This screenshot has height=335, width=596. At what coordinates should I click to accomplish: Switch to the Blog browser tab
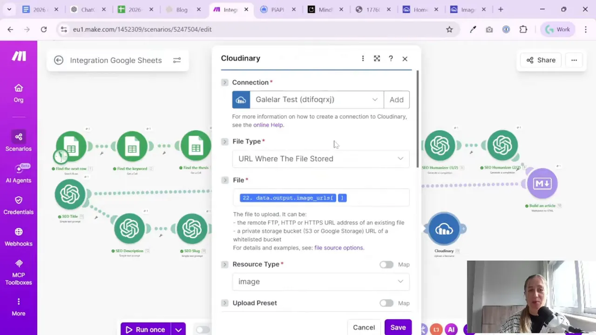tap(183, 9)
